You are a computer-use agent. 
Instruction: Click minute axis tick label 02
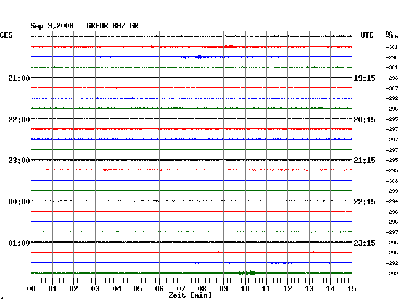(x=73, y=289)
